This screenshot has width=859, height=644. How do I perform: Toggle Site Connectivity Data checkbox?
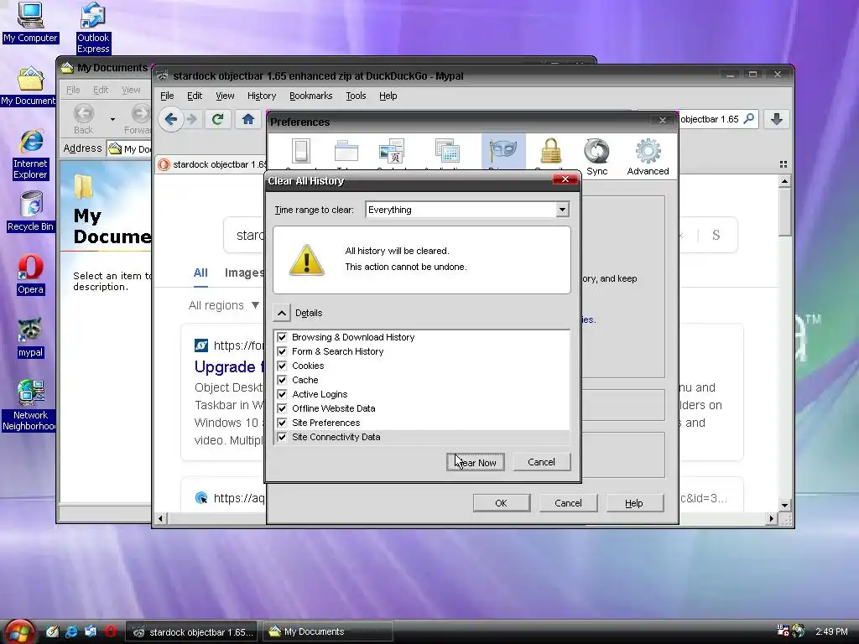[x=282, y=437]
